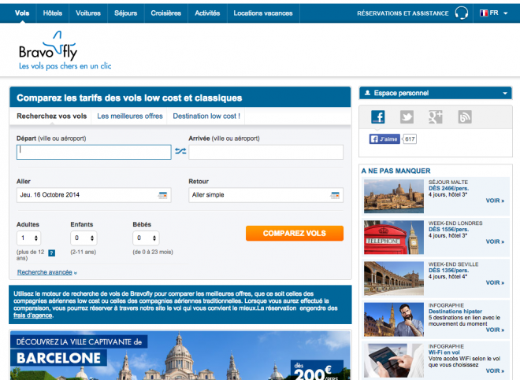The width and height of the screenshot is (520, 380).
Task: Open the Aller date calendar icon
Action: 162,195
